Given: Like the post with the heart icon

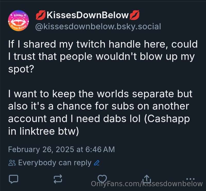Looking at the screenshot, I should (102, 179).
